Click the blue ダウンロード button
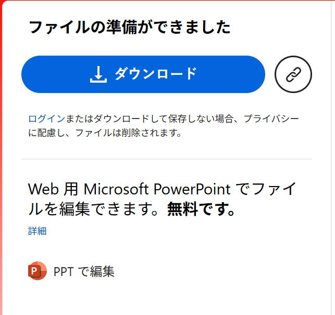335x315 pixels. [143, 74]
